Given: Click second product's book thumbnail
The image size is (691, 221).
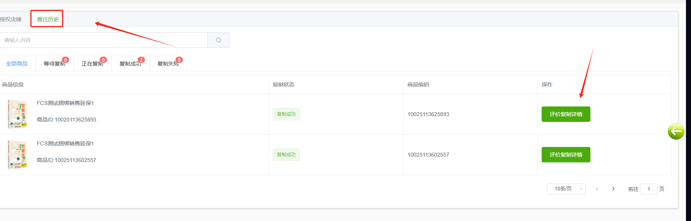Looking at the screenshot, I should [17, 155].
